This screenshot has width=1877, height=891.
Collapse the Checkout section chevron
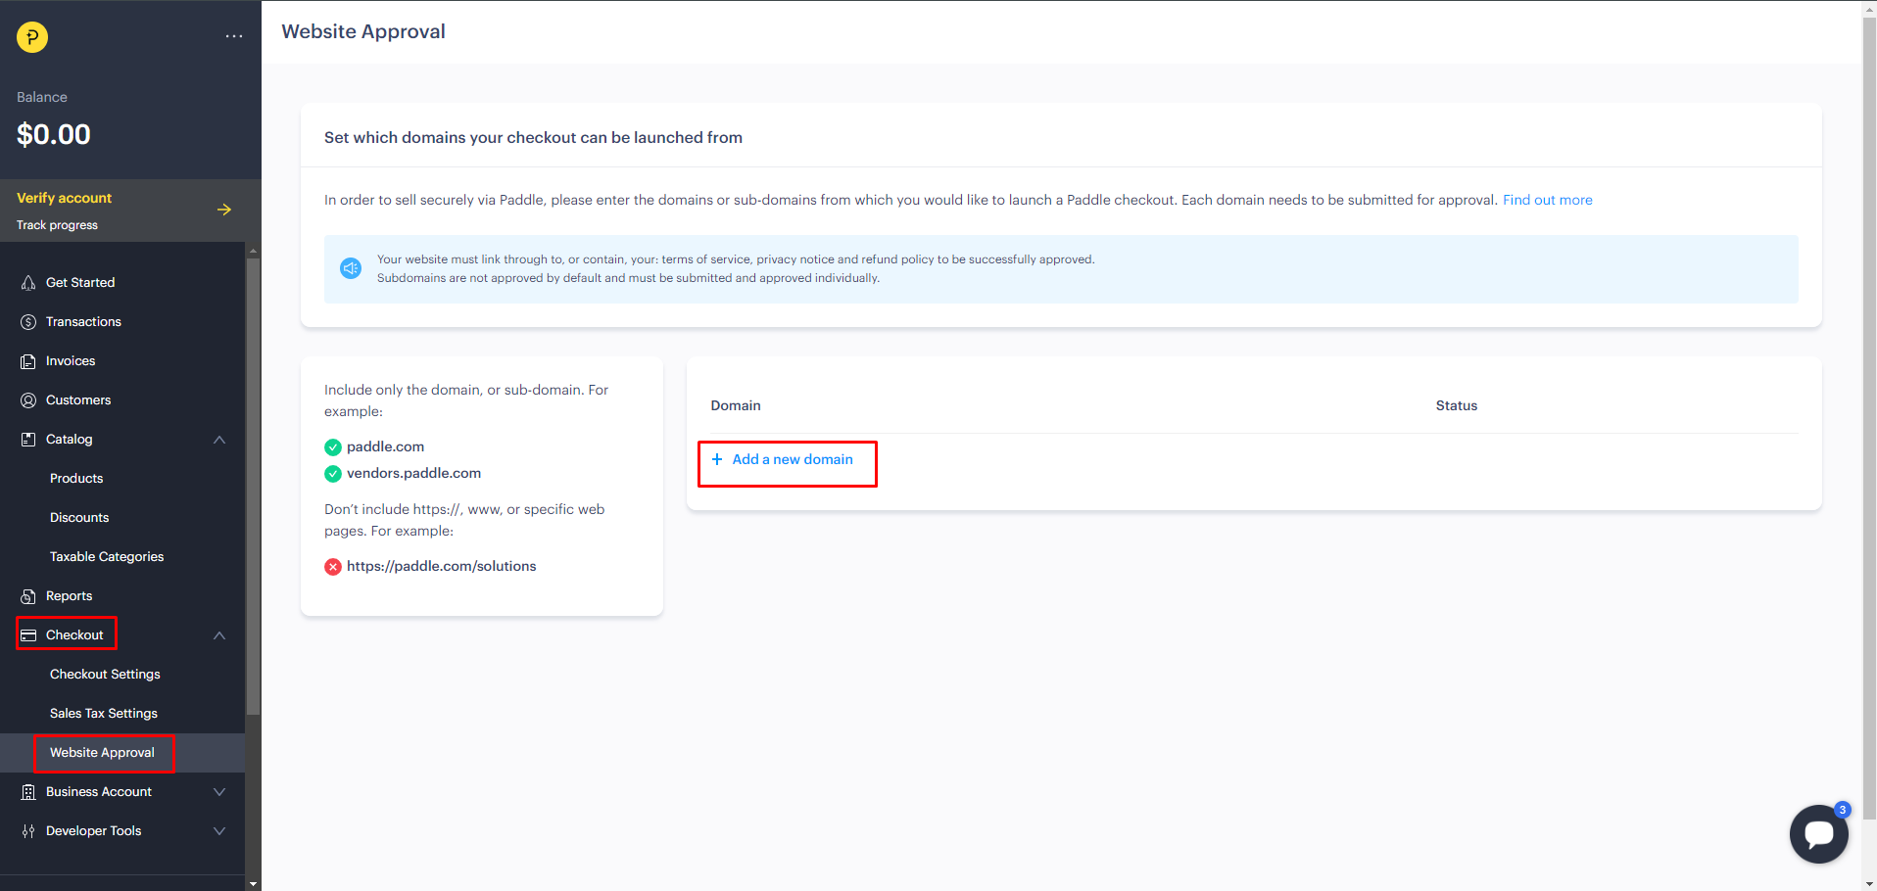pos(219,635)
